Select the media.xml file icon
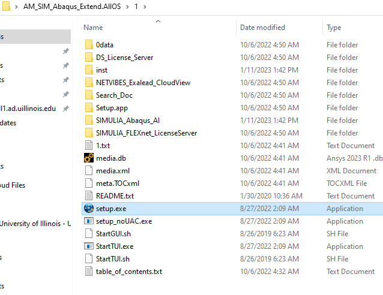Viewport: 383px width, 295px height. coord(89,171)
